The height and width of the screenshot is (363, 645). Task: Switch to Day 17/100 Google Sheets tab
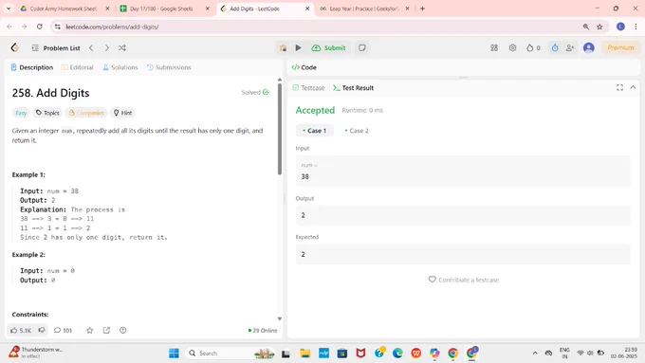[x=165, y=9]
